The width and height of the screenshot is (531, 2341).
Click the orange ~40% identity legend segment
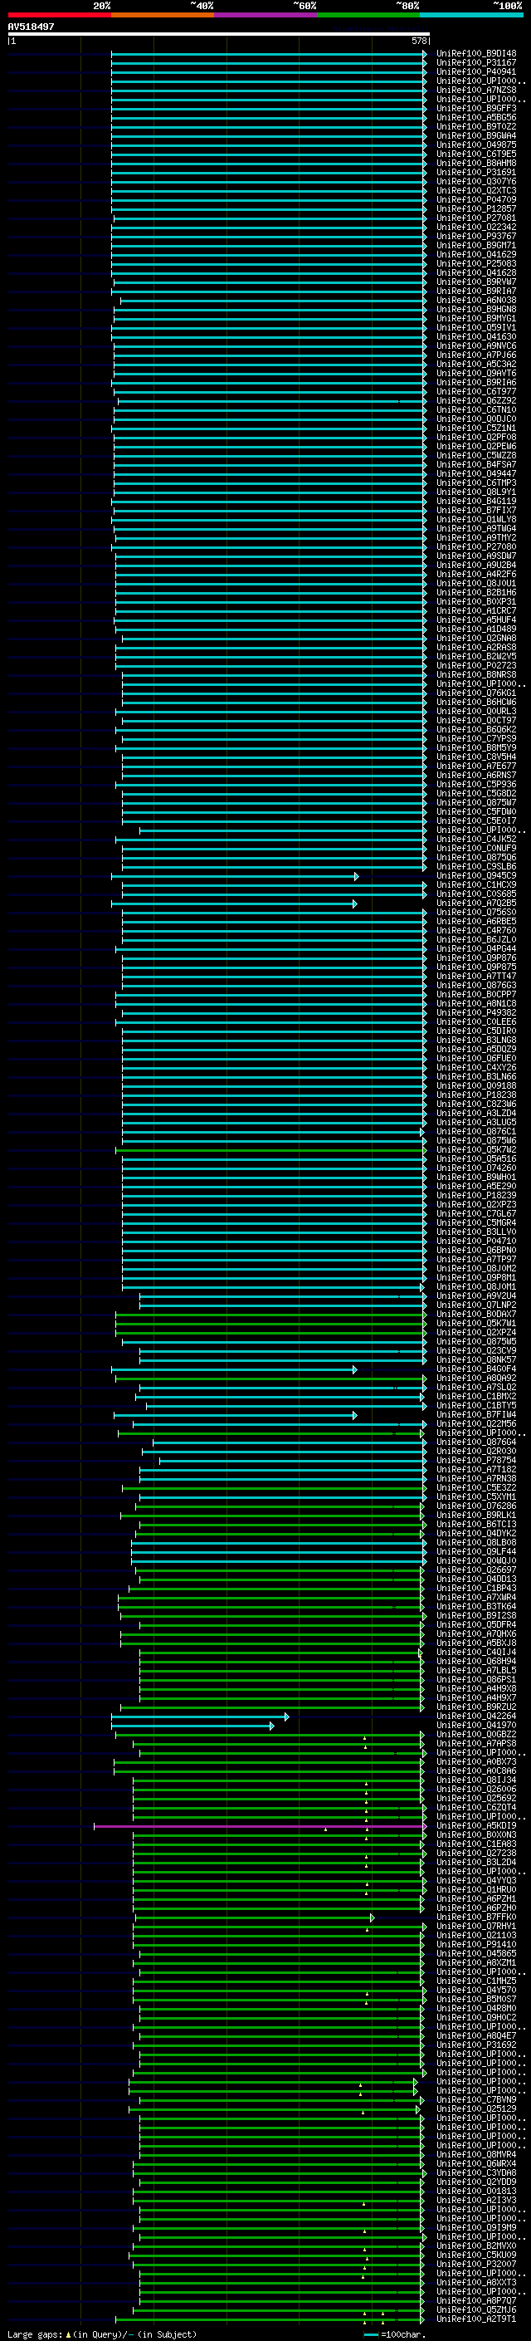pyautogui.click(x=163, y=15)
